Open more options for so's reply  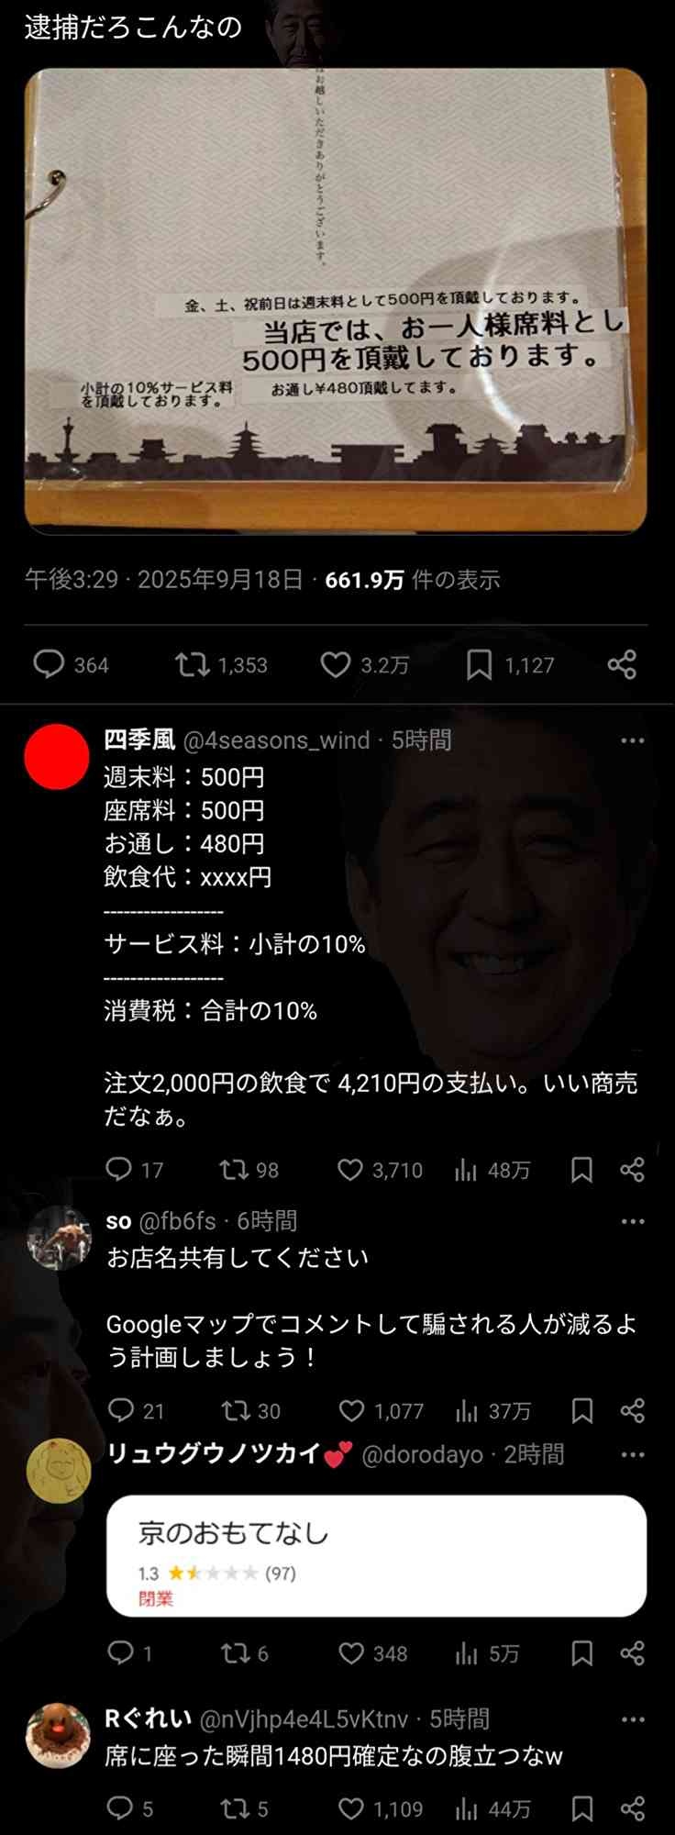pyautogui.click(x=632, y=1221)
